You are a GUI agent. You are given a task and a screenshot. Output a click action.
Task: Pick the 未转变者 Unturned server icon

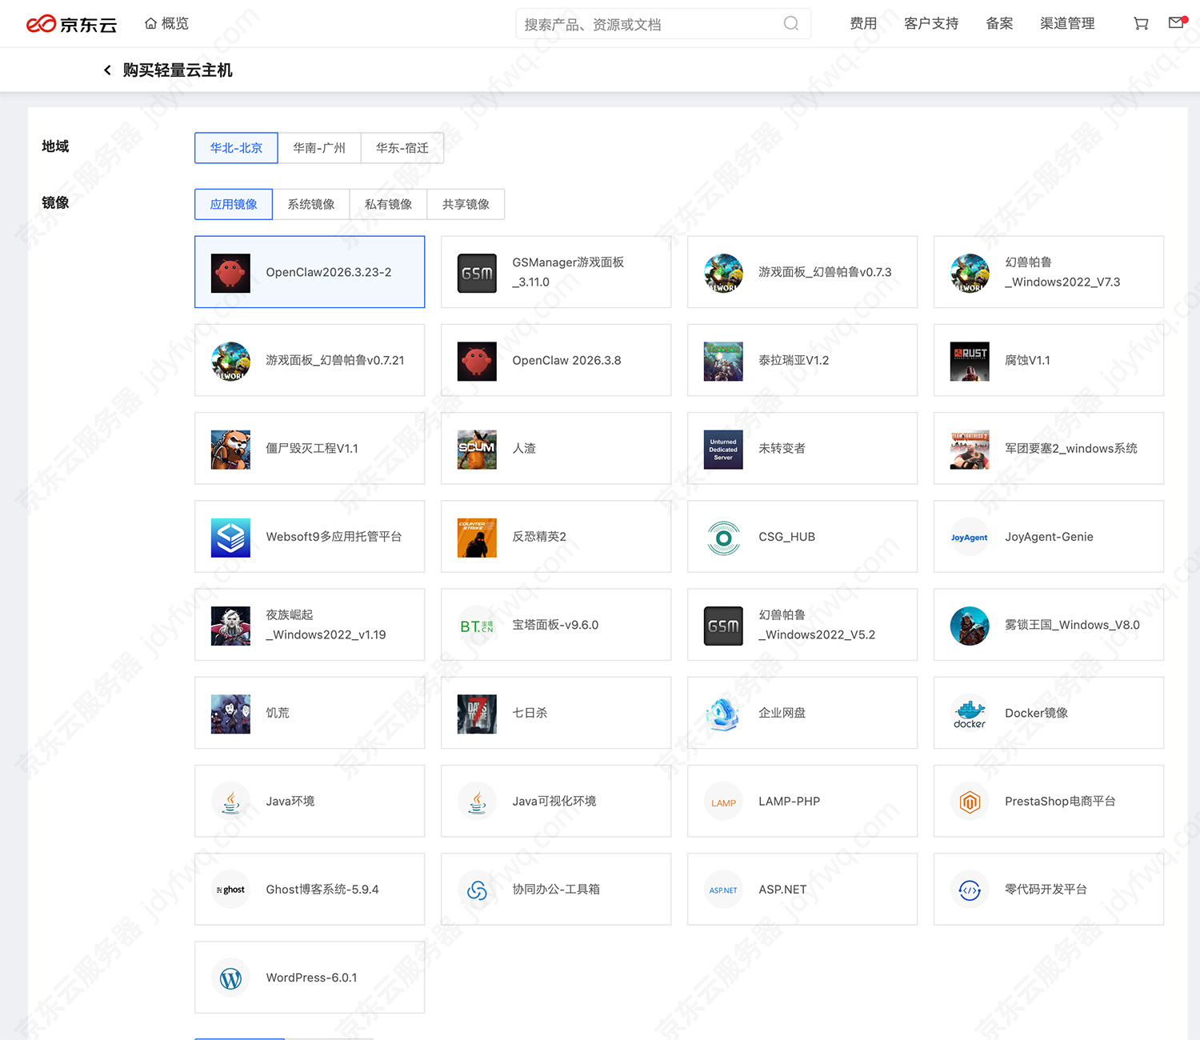coord(723,449)
